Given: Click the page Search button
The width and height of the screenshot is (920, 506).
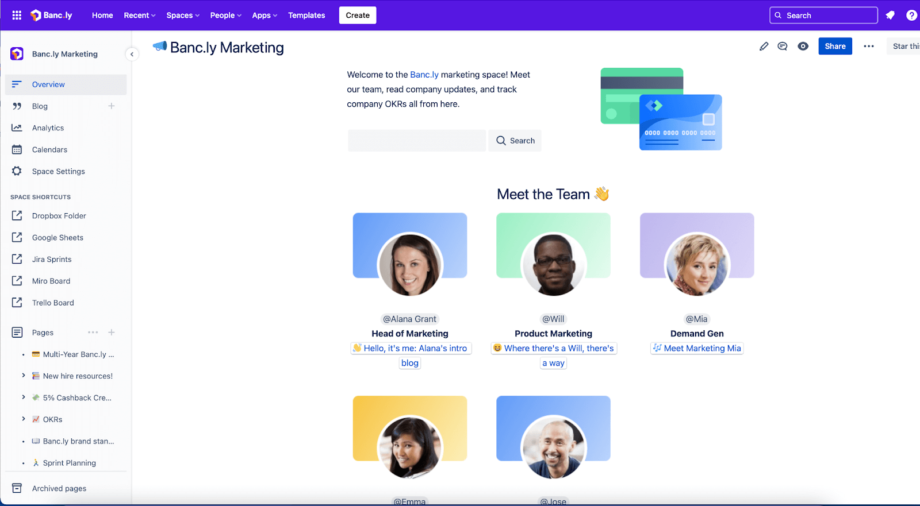Looking at the screenshot, I should 515,141.
